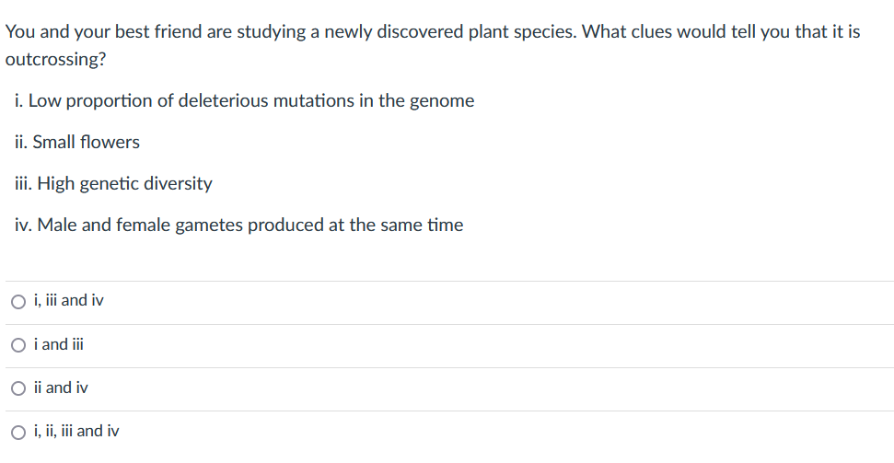Click the "ii. Small flowers" statement
This screenshot has height=463, width=894.
pyautogui.click(x=78, y=143)
